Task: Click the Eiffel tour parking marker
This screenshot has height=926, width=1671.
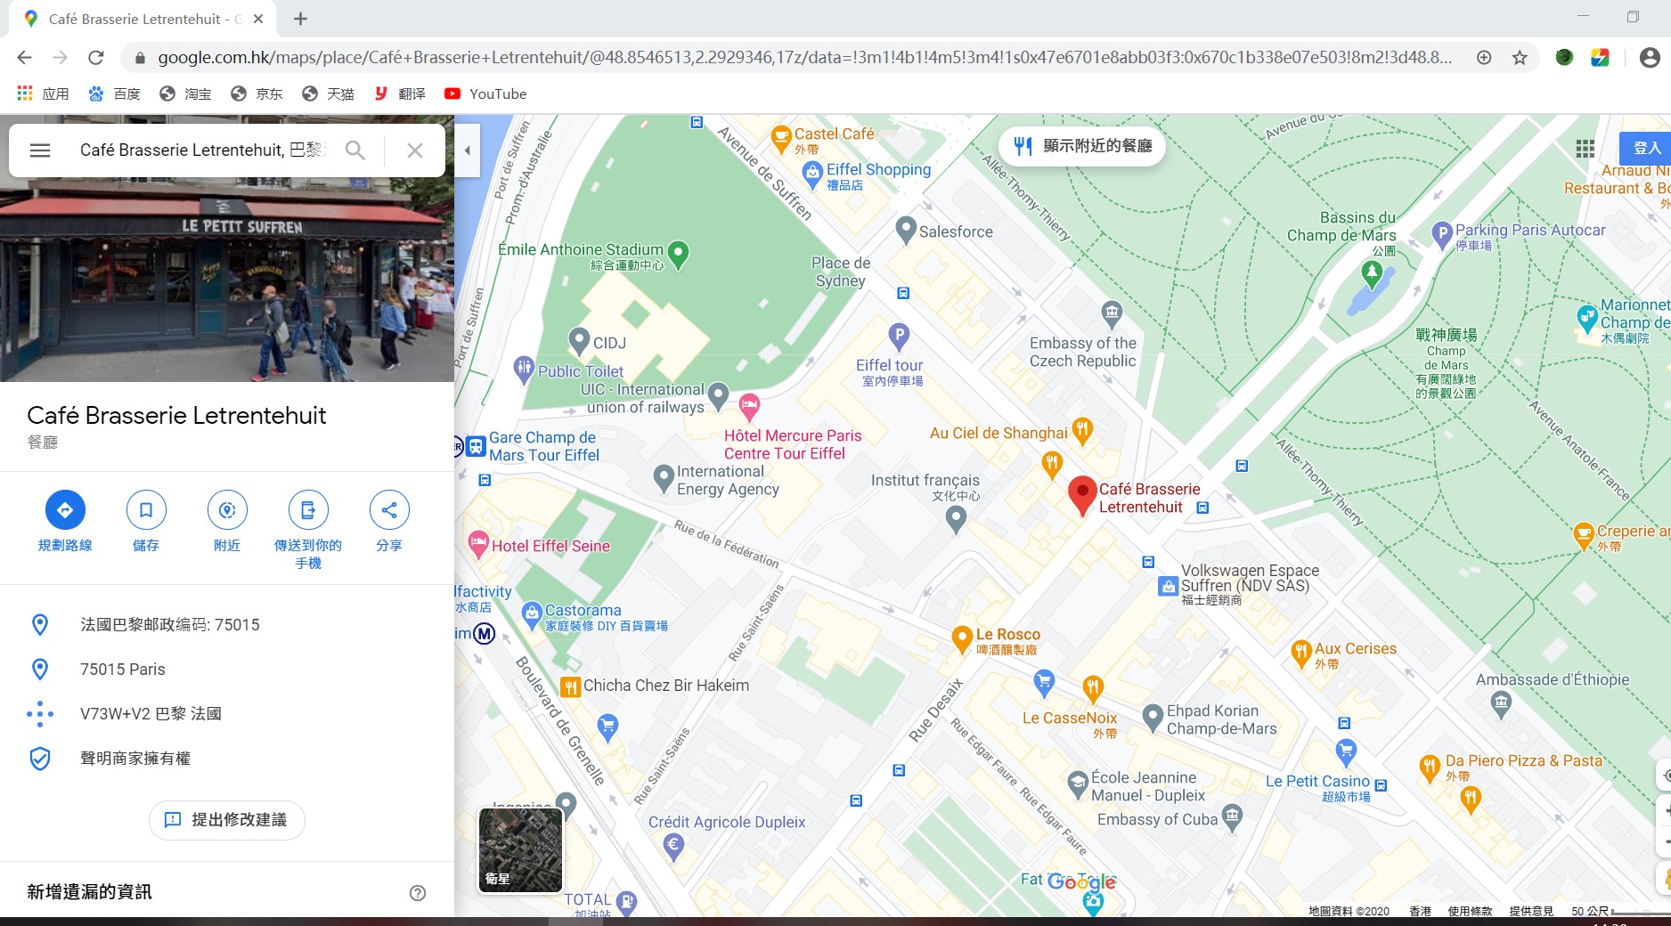Action: 899,337
